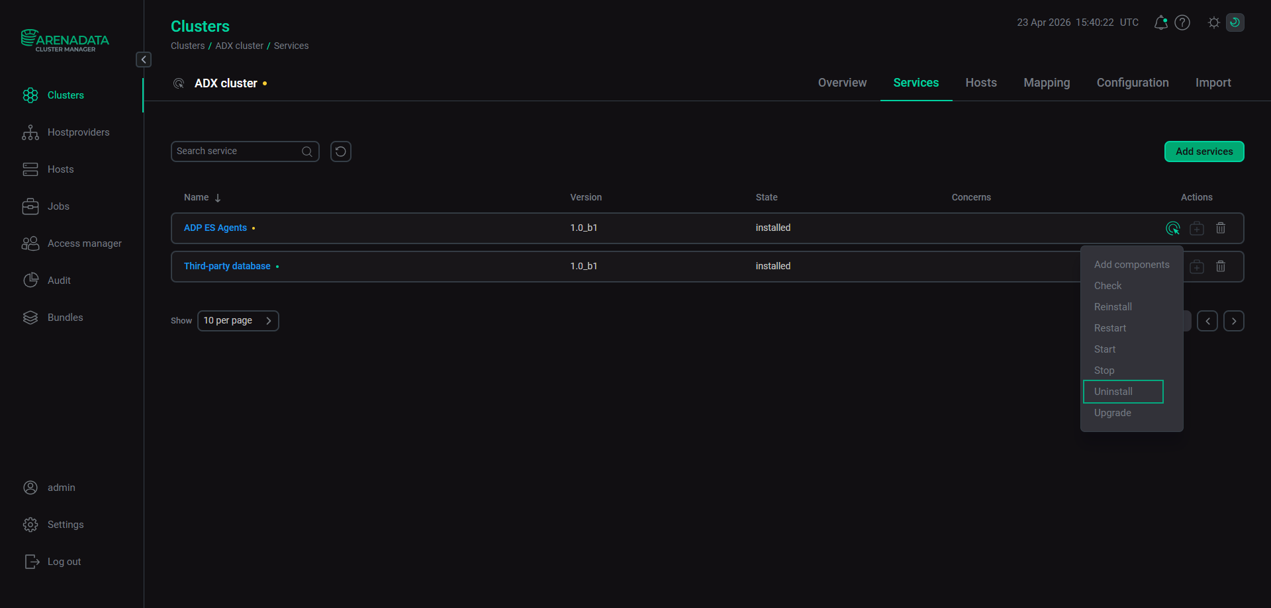This screenshot has width=1271, height=608.
Task: Open the ADP ES Agents service link
Action: coord(215,228)
